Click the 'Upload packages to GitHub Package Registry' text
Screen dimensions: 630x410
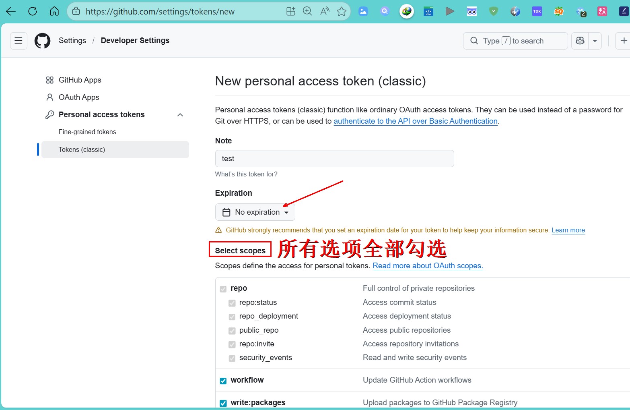pyautogui.click(x=440, y=402)
